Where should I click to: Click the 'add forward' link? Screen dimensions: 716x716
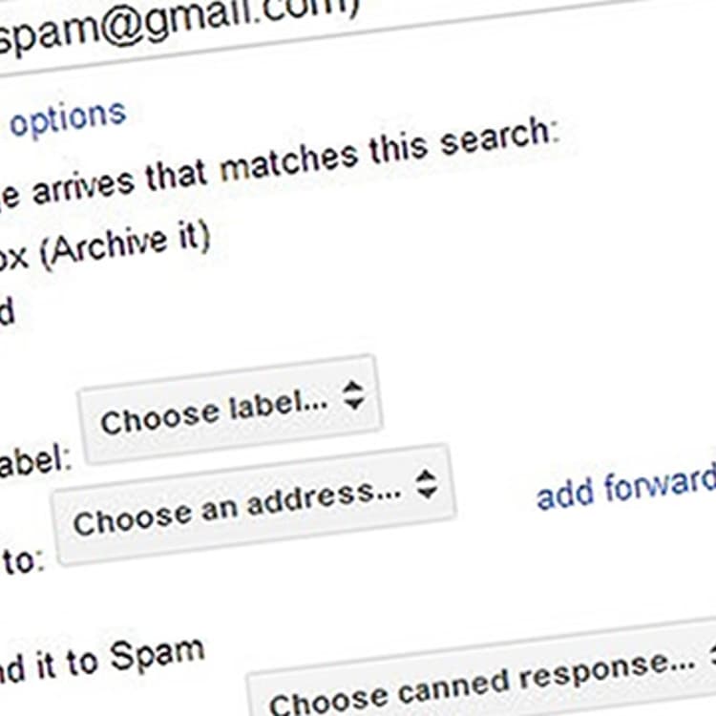coord(626,486)
